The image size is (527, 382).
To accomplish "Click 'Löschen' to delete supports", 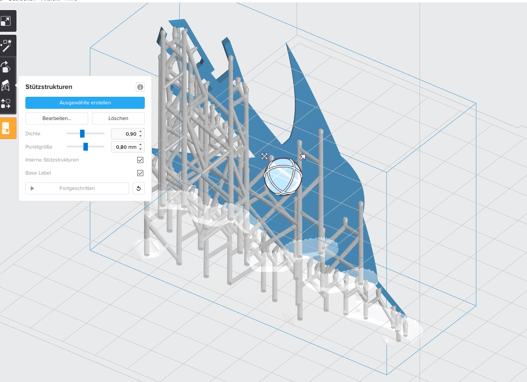I will (118, 118).
